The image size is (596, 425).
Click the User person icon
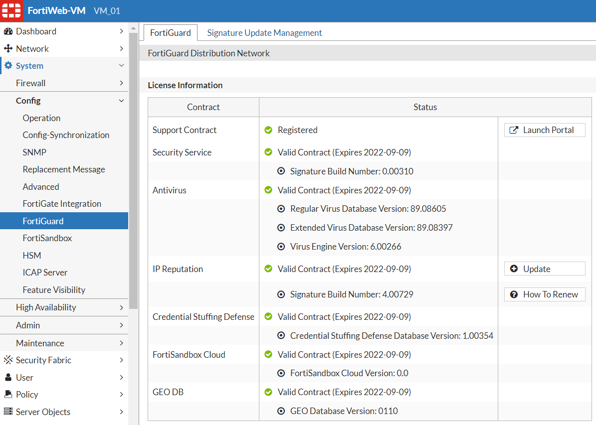[8, 378]
